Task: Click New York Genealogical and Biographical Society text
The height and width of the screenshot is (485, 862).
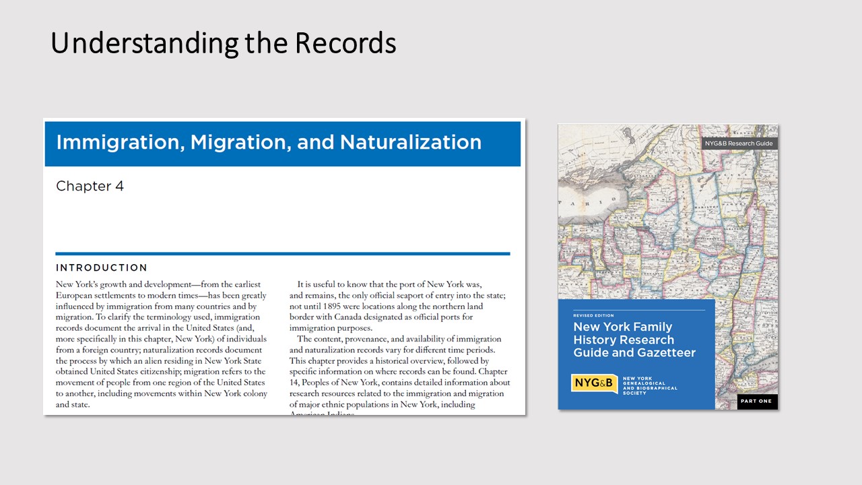Action: (650, 385)
